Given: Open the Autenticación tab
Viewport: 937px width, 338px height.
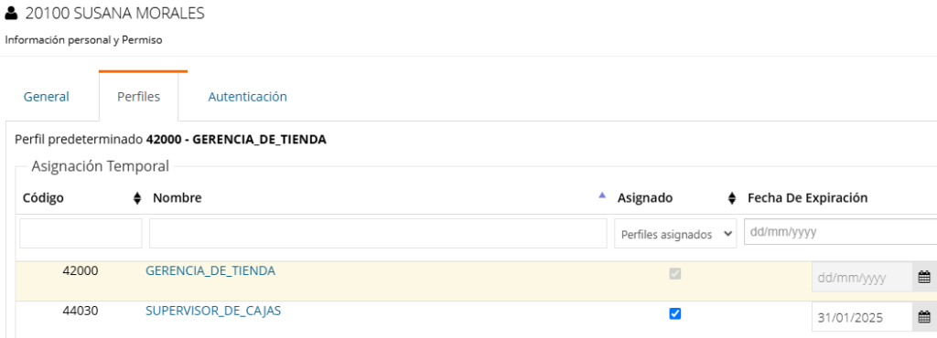Looking at the screenshot, I should [x=247, y=97].
